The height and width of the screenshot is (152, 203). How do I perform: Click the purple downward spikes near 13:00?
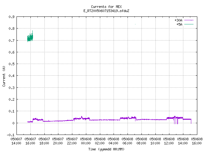[176, 121]
